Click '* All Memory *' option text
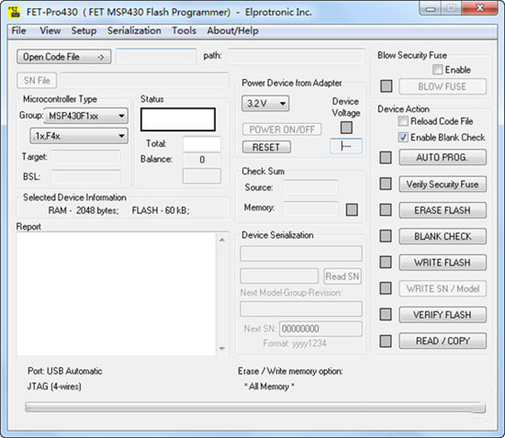This screenshot has height=438, width=505. [269, 387]
